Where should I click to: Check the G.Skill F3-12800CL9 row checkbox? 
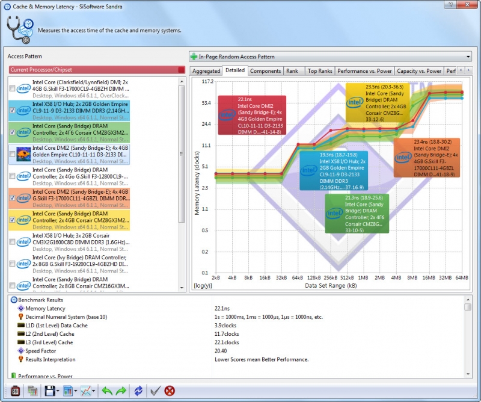click(x=12, y=176)
